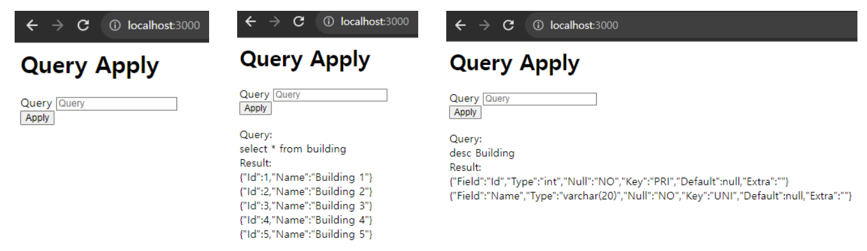This screenshot has height=251, width=867.
Task: Click Apply button in the middle window
Action: pyautogui.click(x=256, y=108)
